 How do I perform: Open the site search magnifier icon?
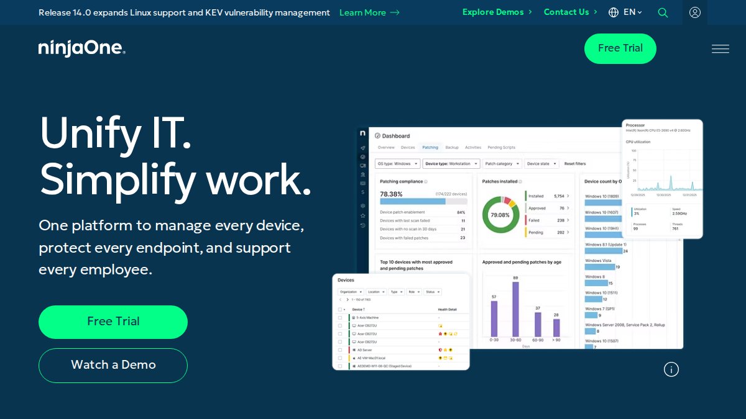tap(663, 12)
